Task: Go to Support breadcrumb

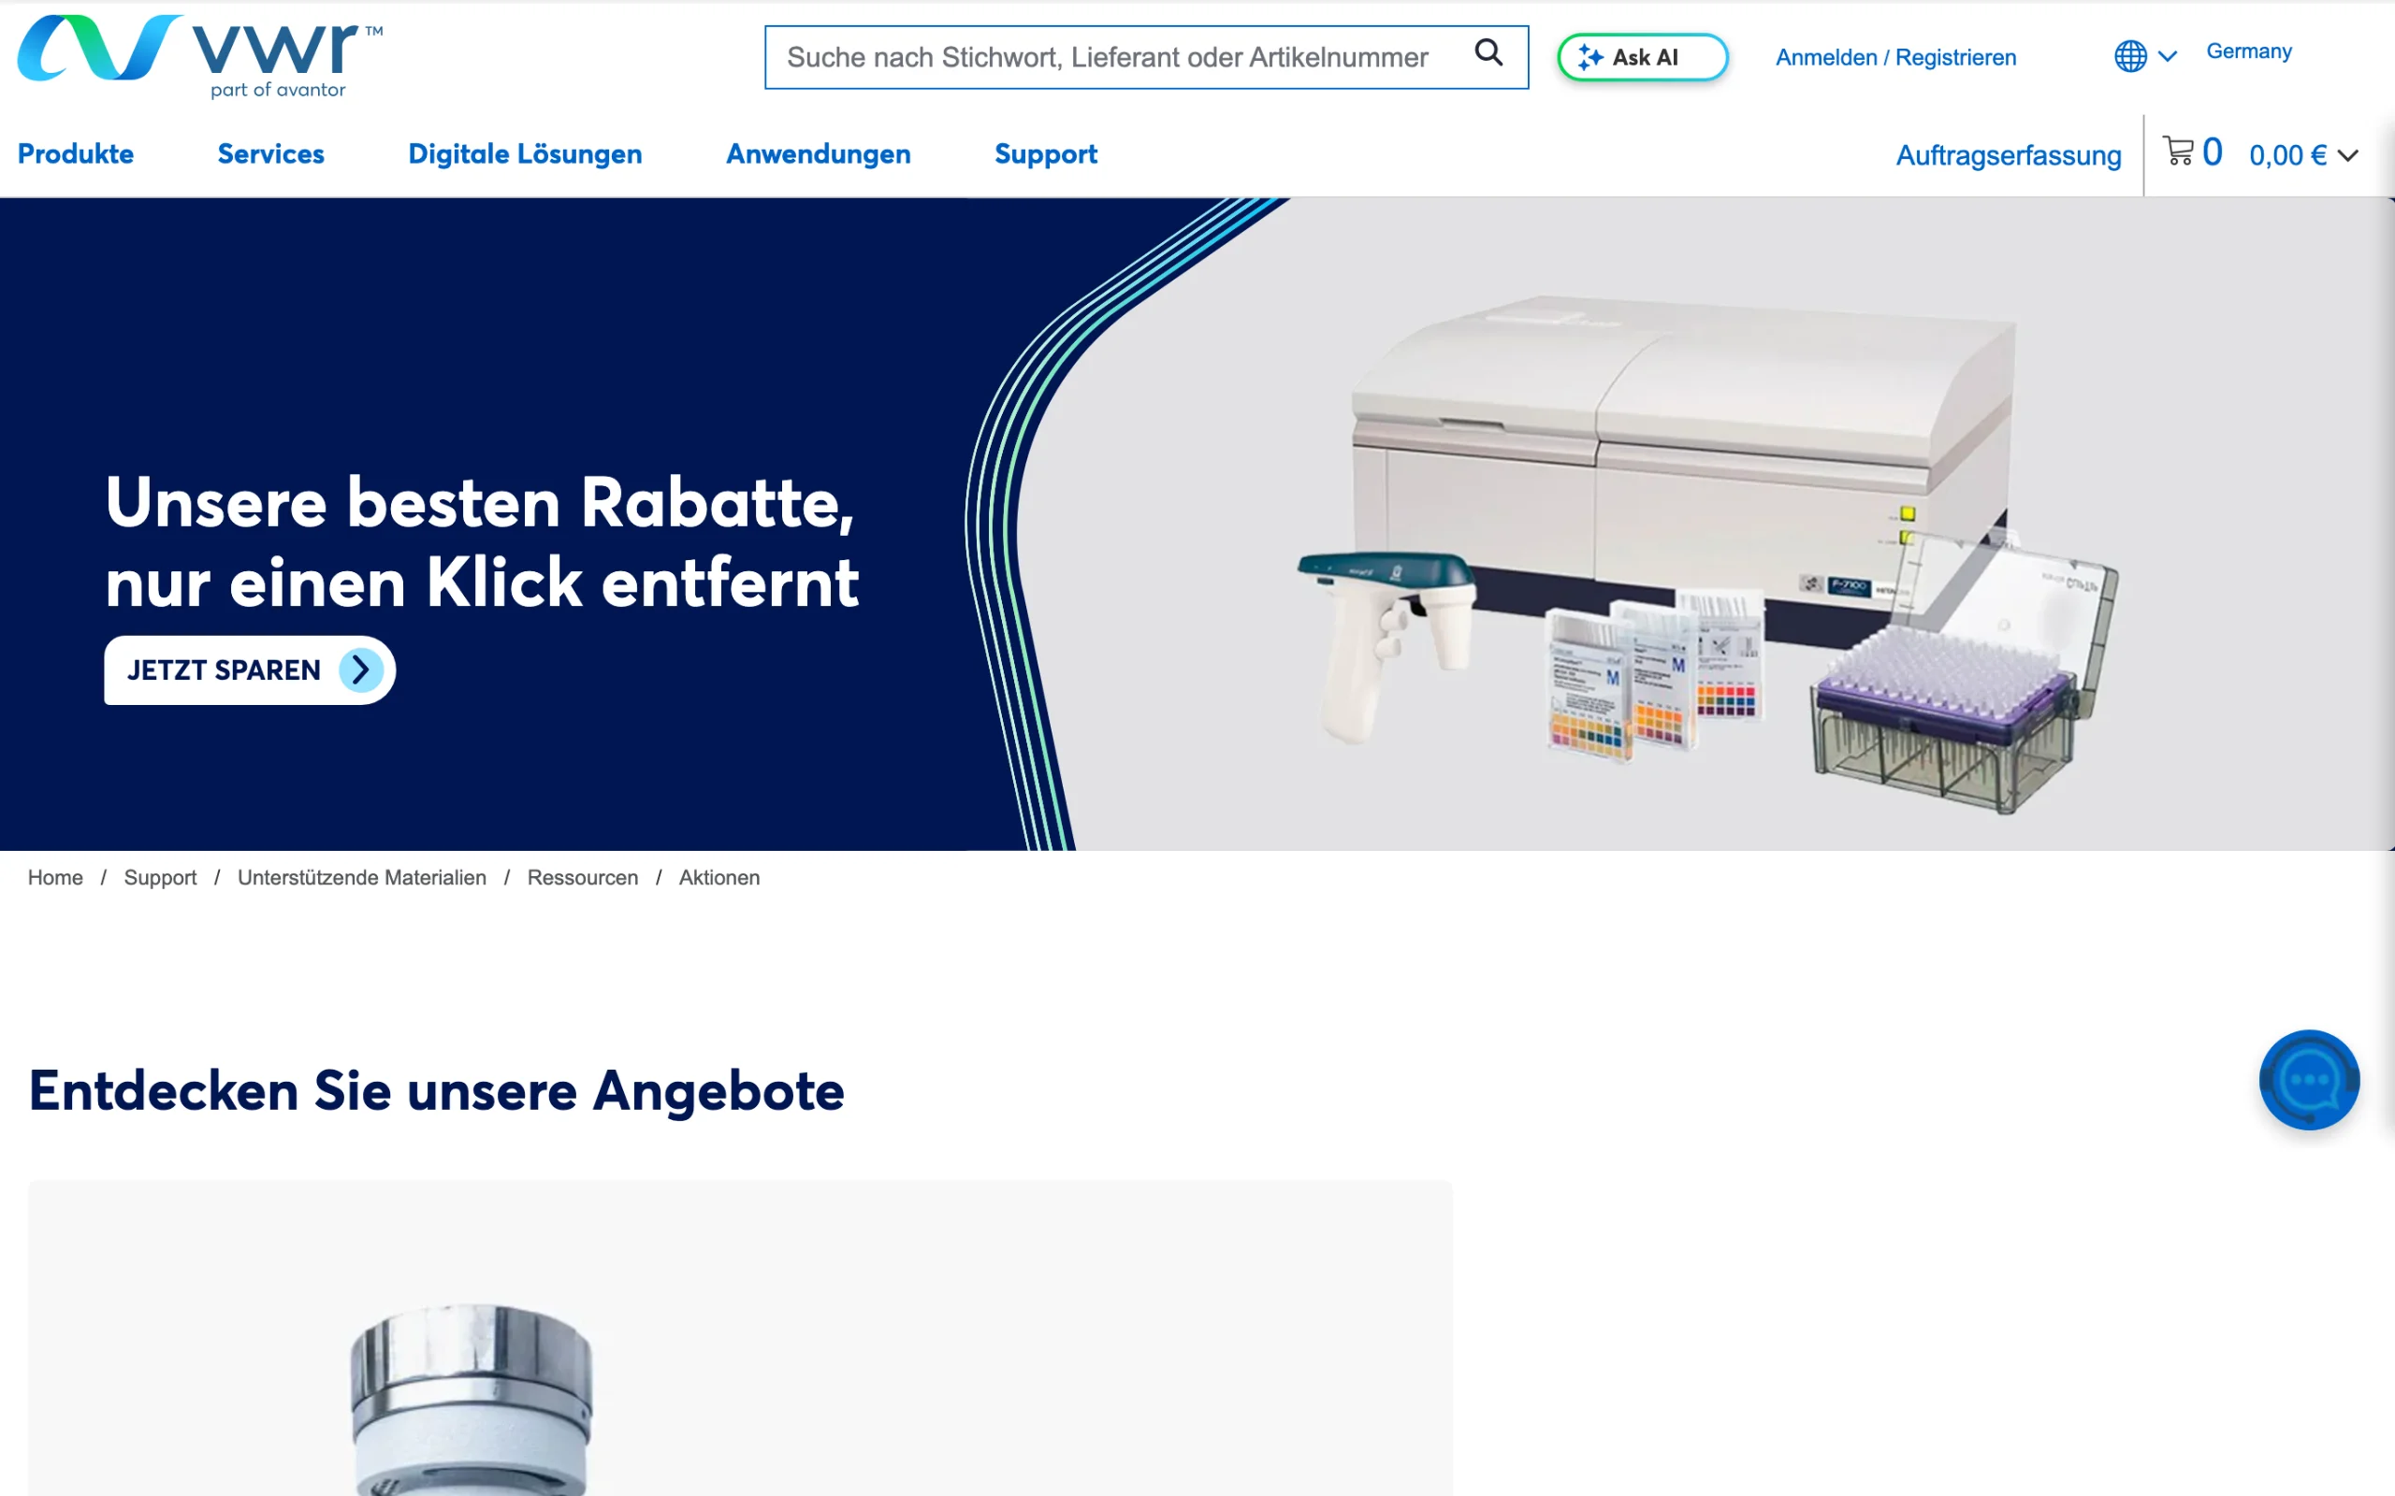Action: 160,878
